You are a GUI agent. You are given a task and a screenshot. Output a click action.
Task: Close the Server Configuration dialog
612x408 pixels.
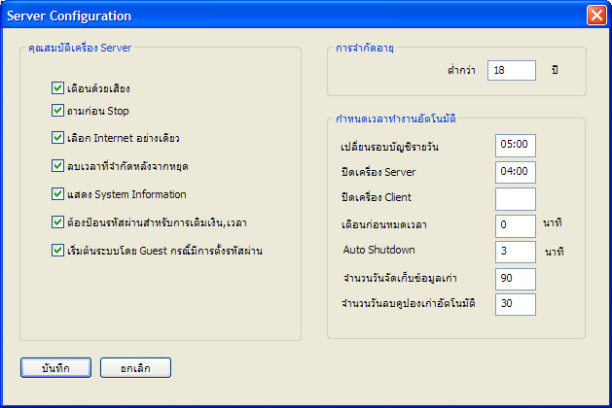(x=596, y=16)
